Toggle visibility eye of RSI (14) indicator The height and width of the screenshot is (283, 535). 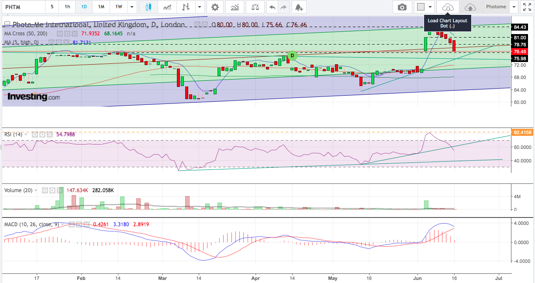(35, 135)
